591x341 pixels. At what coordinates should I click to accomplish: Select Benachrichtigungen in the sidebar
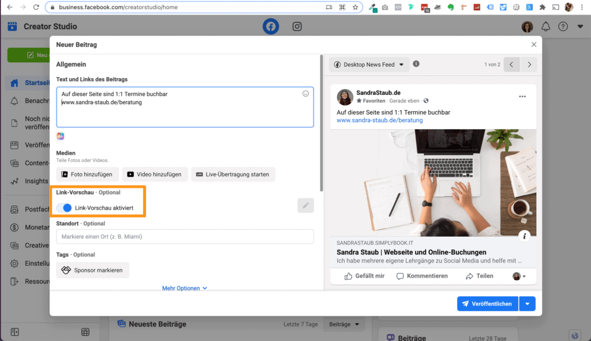click(x=30, y=101)
